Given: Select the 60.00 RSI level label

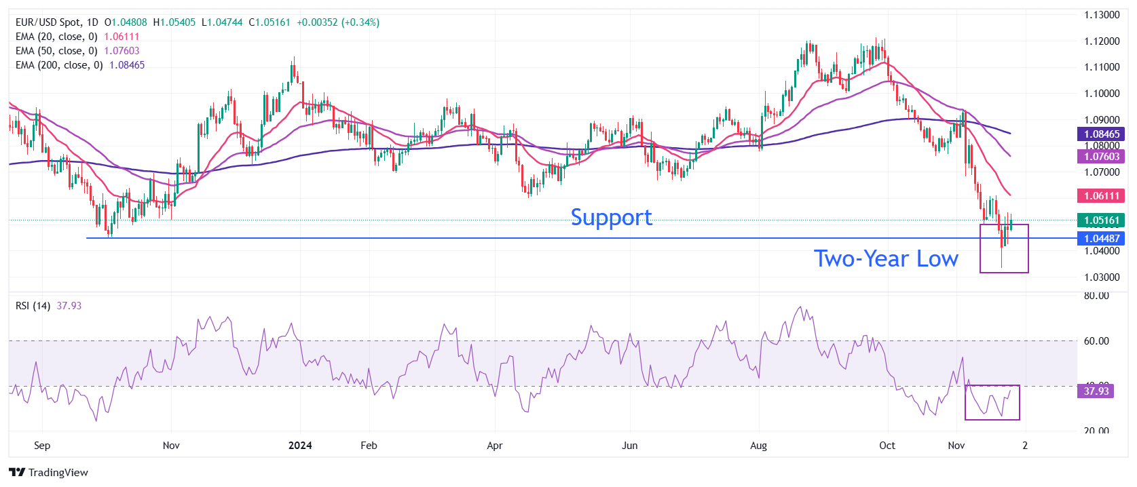Looking at the screenshot, I should (x=1096, y=341).
